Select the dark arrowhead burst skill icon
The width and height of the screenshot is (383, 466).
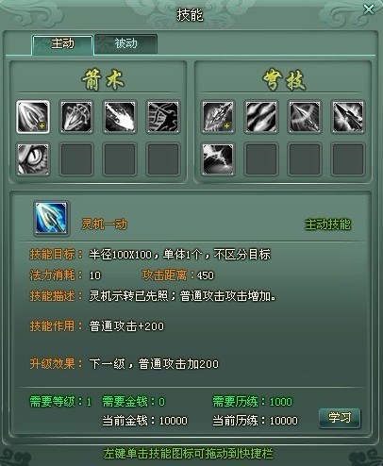point(348,117)
